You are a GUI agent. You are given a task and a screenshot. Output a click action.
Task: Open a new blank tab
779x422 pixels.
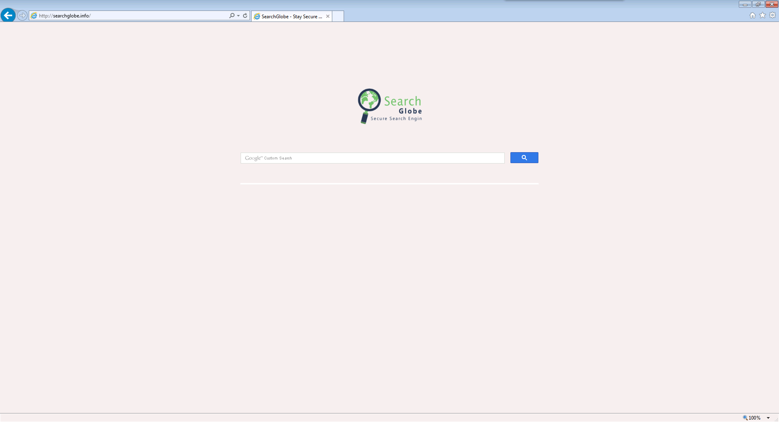(x=338, y=16)
